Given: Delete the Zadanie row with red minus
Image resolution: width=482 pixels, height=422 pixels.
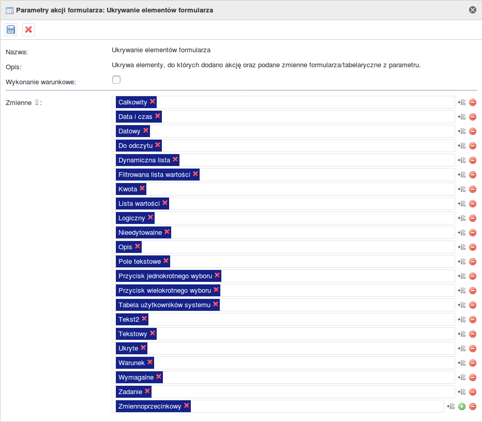Looking at the screenshot, I should [x=473, y=392].
